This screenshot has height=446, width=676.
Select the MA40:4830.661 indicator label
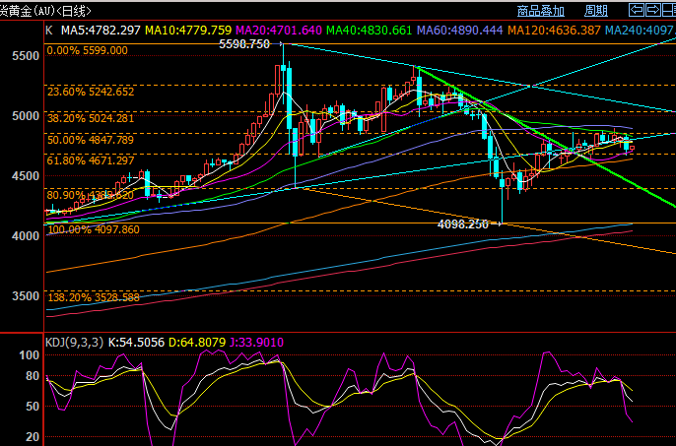tap(370, 31)
